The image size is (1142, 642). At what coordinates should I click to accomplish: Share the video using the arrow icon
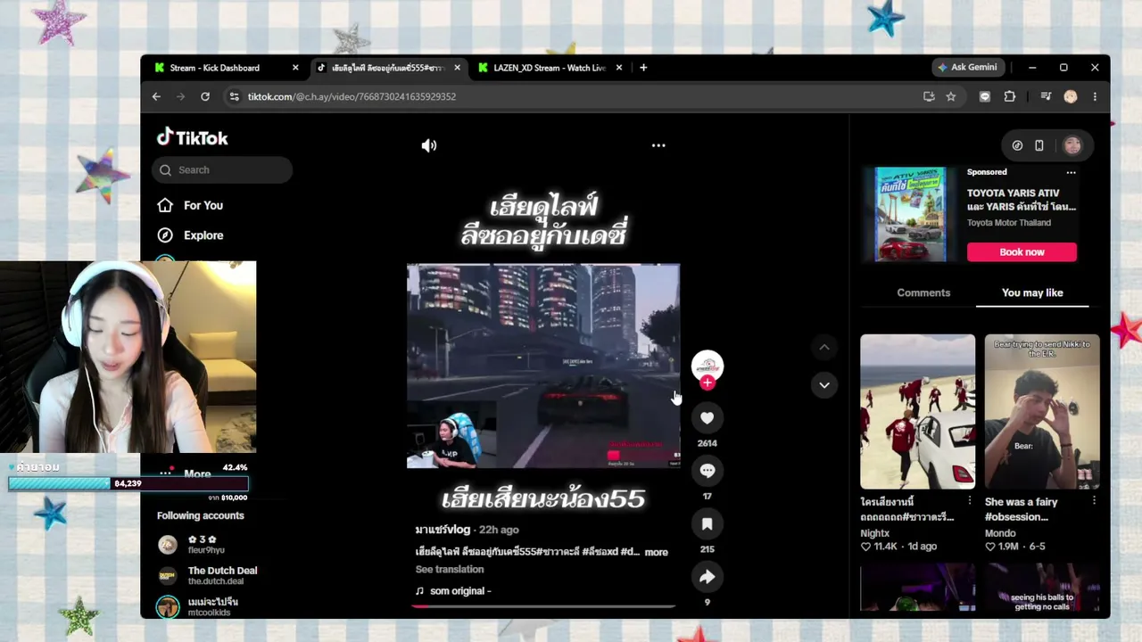tap(707, 577)
